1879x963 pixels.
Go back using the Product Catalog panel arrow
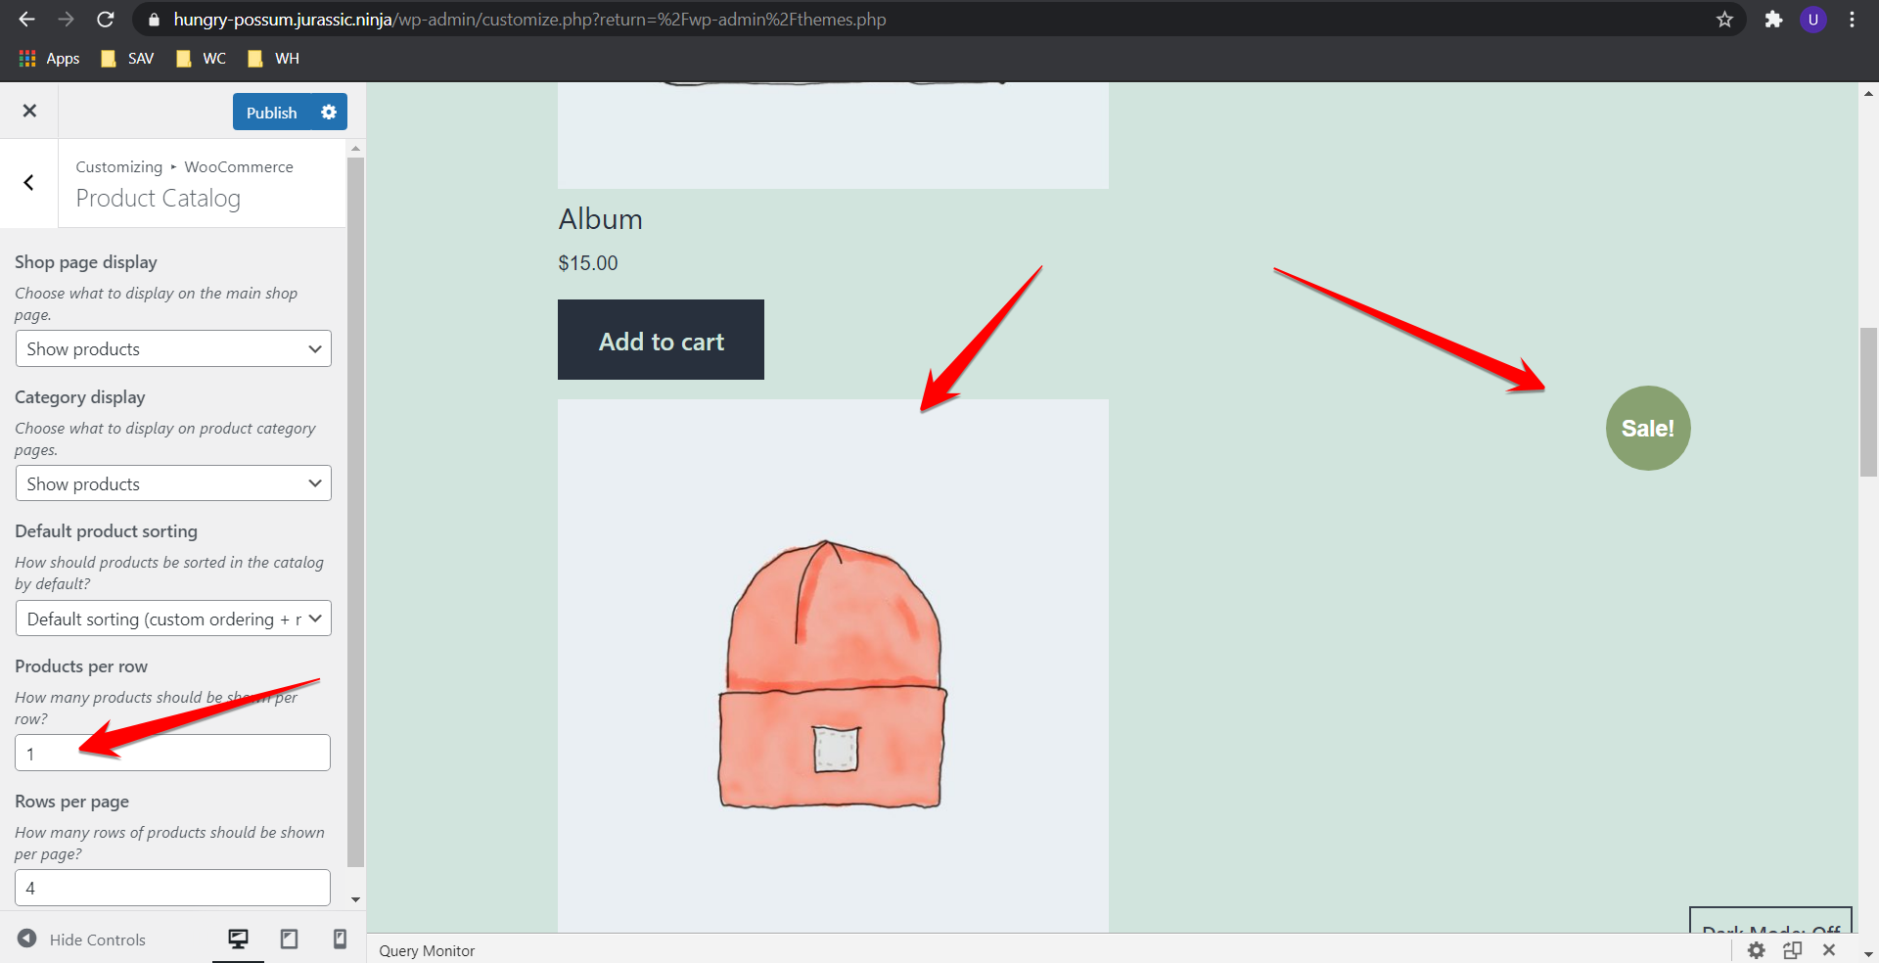click(x=28, y=183)
